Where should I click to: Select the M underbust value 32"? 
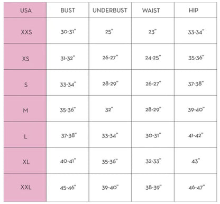click(109, 109)
